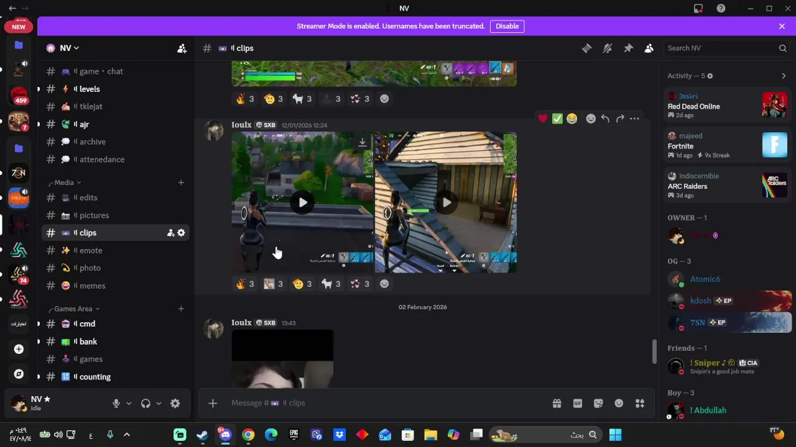Open the GIF picker
This screenshot has height=447, width=796.
pos(578,404)
